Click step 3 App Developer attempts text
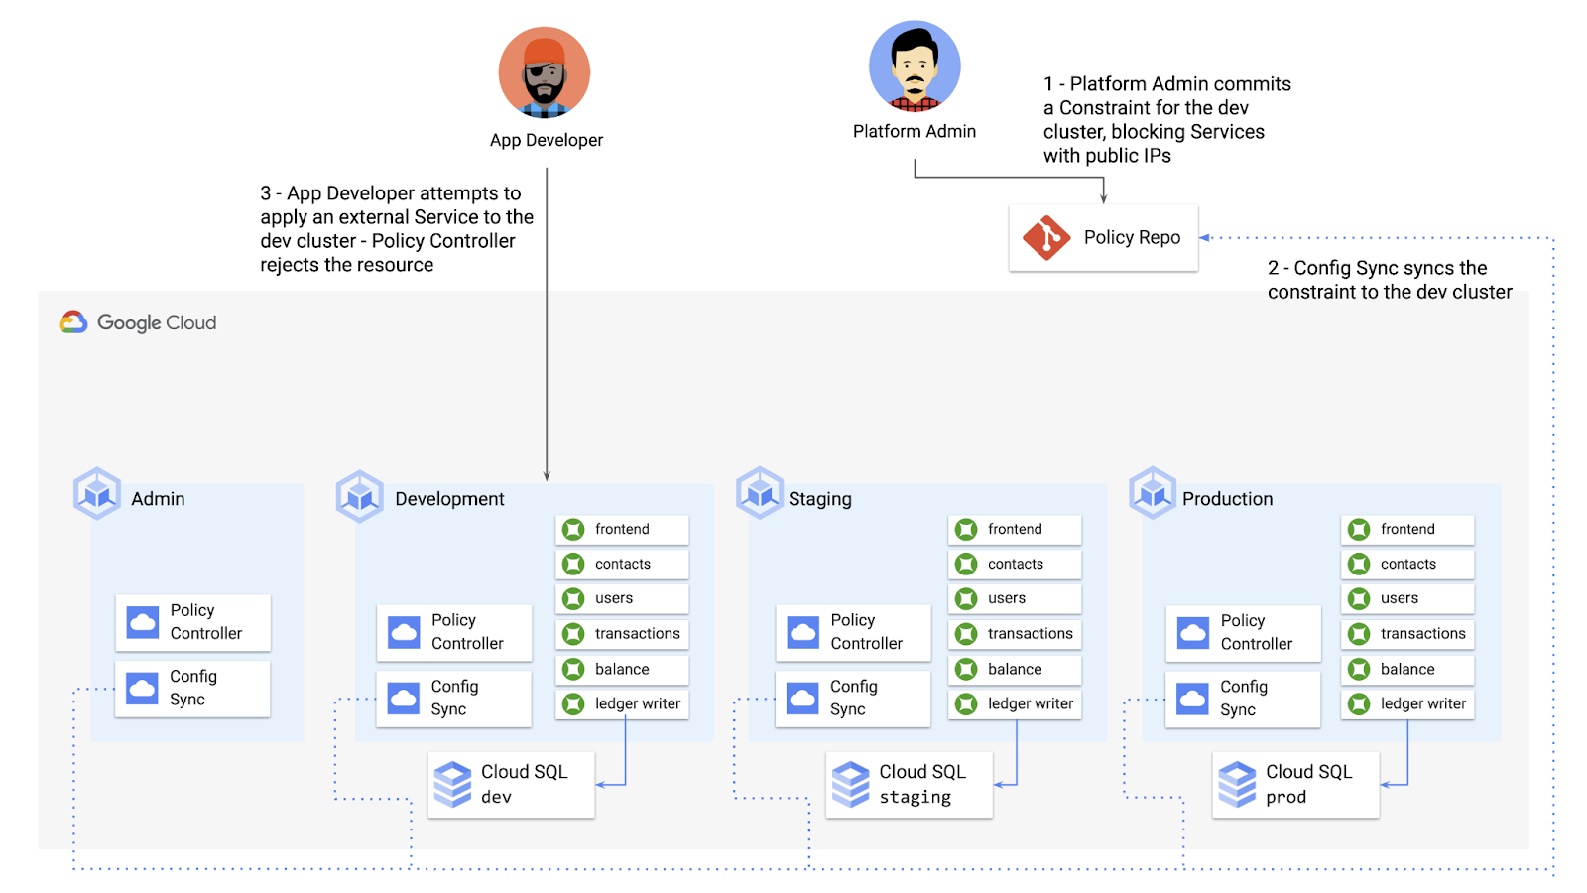Image resolution: width=1587 pixels, height=893 pixels. [397, 229]
